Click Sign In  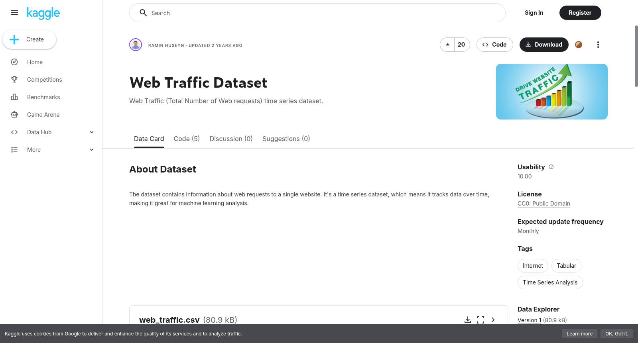(x=534, y=13)
